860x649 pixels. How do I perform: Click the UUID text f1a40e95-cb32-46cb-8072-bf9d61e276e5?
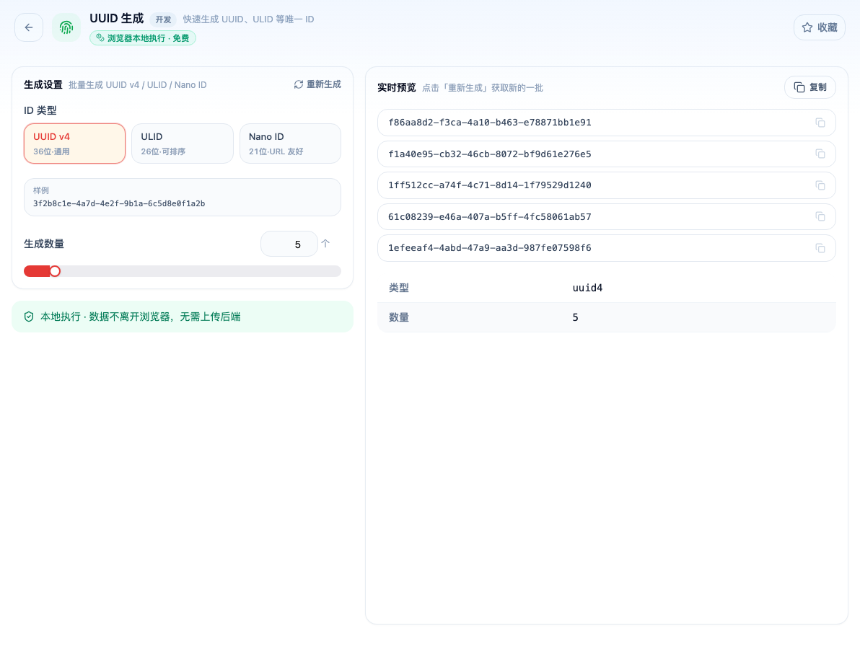pyautogui.click(x=490, y=154)
